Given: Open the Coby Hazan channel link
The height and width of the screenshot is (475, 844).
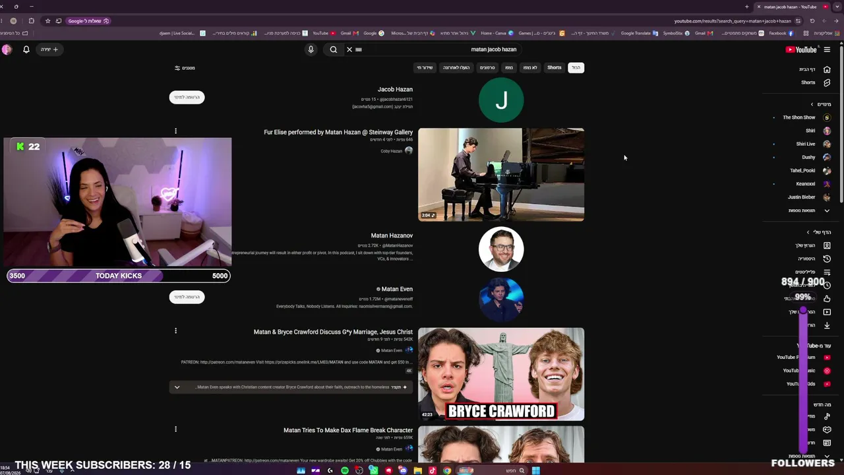Looking at the screenshot, I should coord(391,151).
